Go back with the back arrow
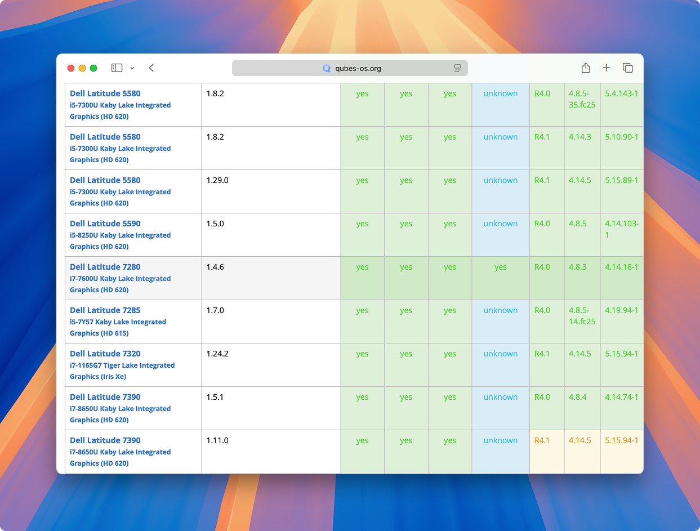The height and width of the screenshot is (531, 700). [151, 68]
